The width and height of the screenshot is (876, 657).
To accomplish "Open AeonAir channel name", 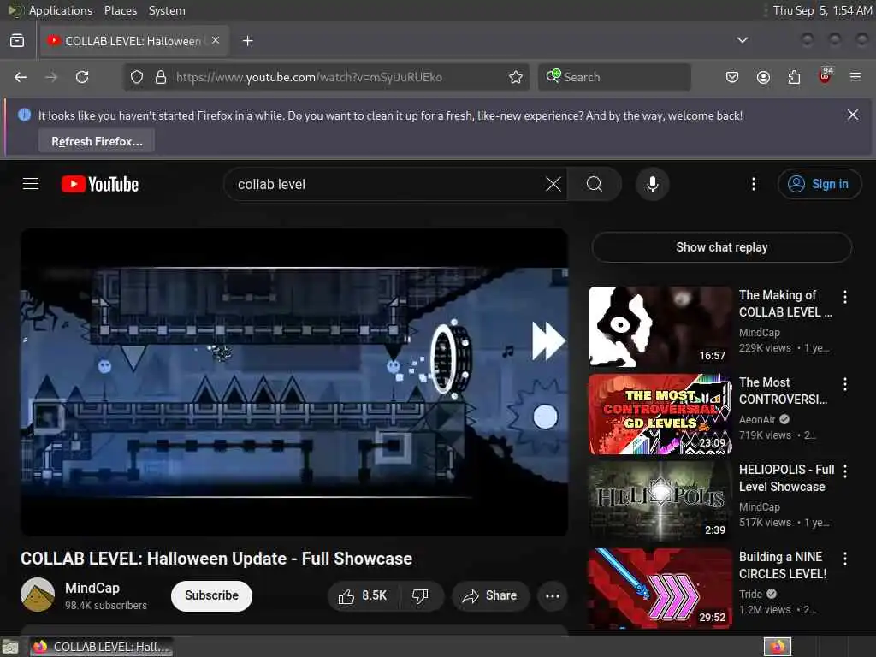I will pyautogui.click(x=757, y=419).
